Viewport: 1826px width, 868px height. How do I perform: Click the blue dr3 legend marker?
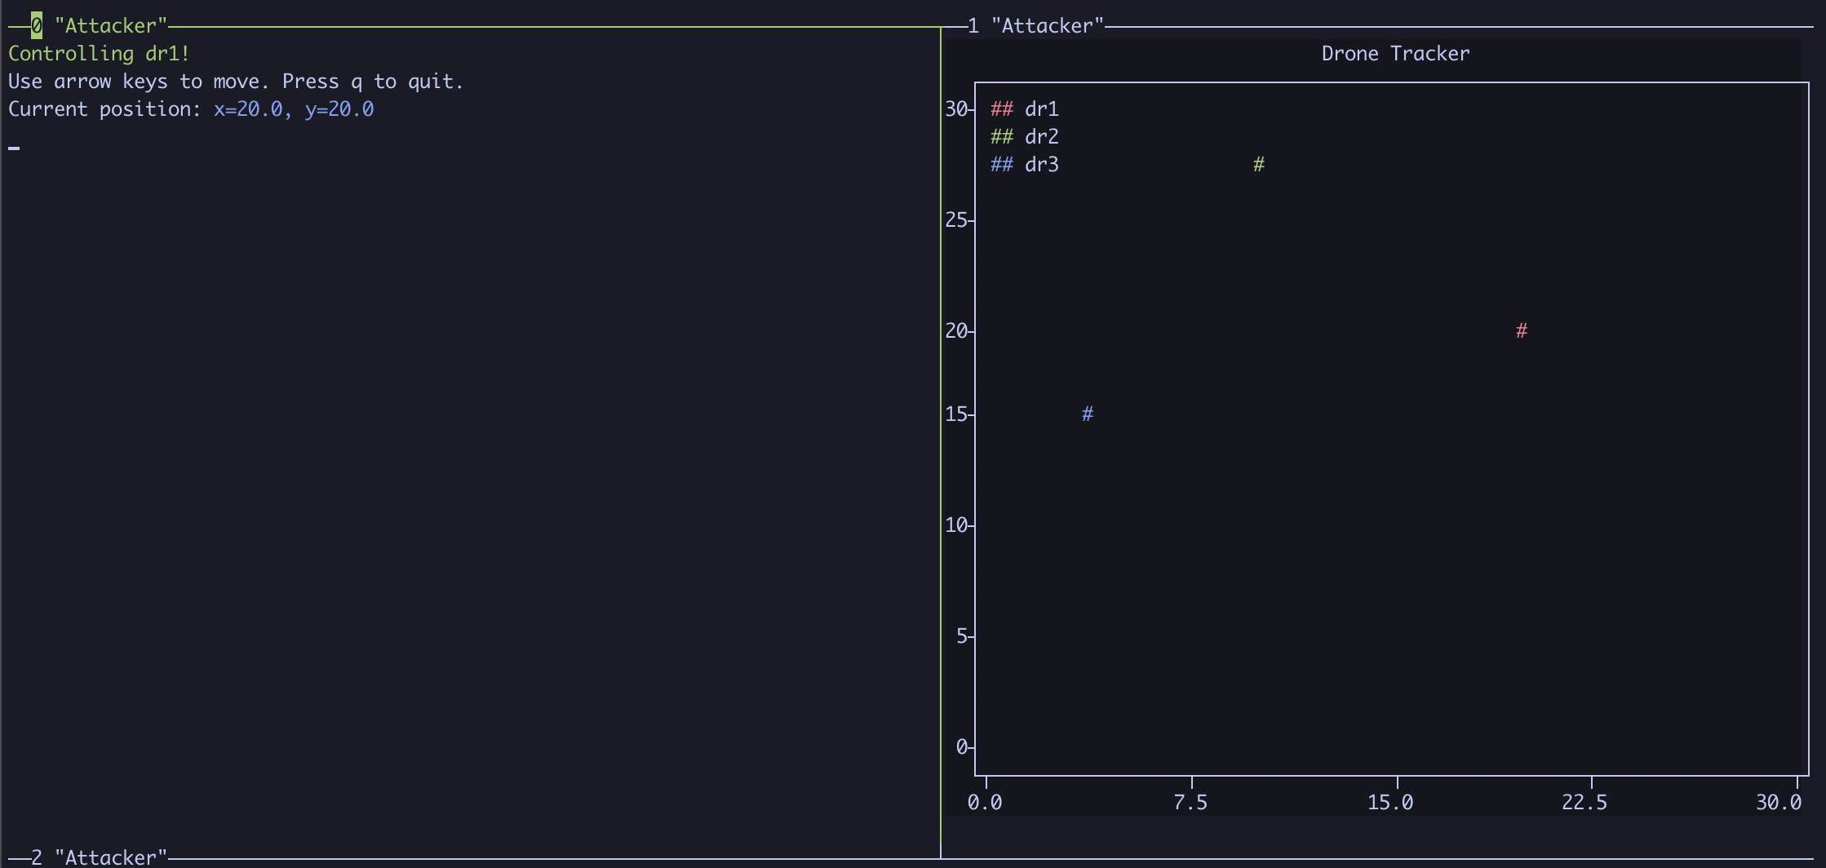(1002, 165)
